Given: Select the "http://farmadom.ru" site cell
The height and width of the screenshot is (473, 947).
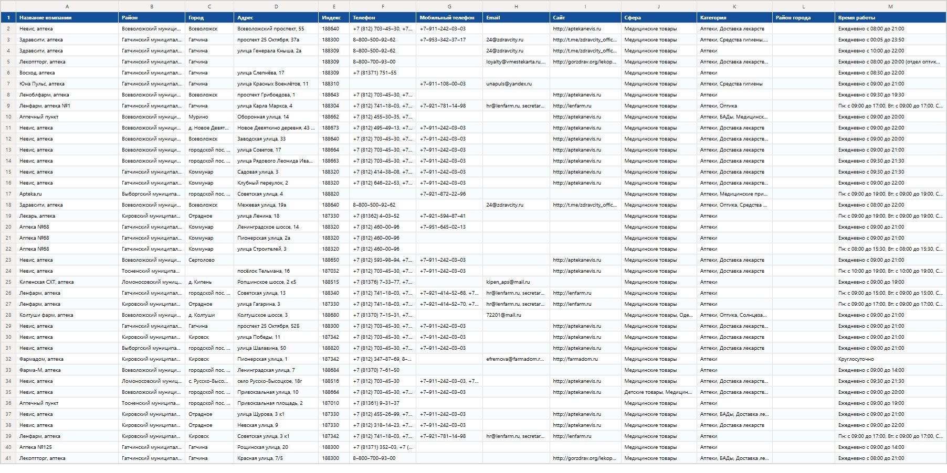Looking at the screenshot, I should pyautogui.click(x=585, y=359).
